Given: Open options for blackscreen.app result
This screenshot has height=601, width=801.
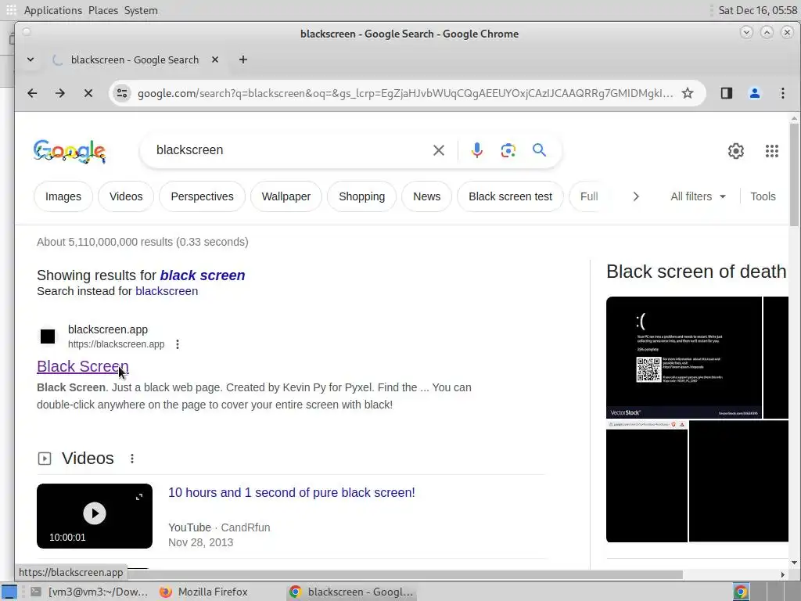Looking at the screenshot, I should pyautogui.click(x=178, y=344).
